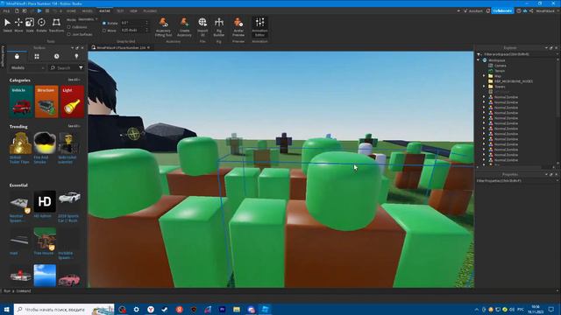Open the File Explorer taskbar icon

pos(237,309)
